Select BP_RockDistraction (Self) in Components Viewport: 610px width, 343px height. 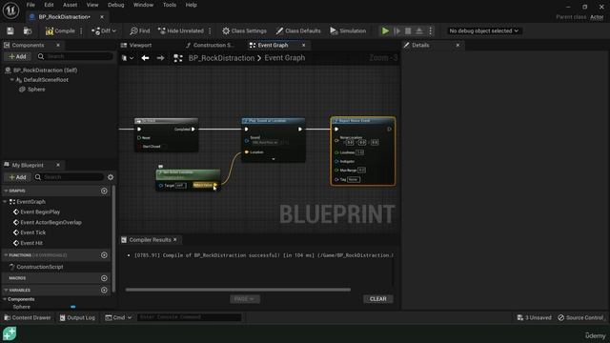[45, 70]
